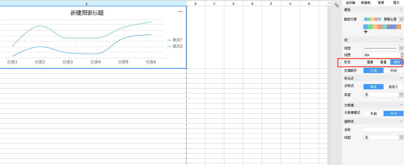404x165 pixels.
Task: Click the 系列2 legend entry
Action: (175, 47)
